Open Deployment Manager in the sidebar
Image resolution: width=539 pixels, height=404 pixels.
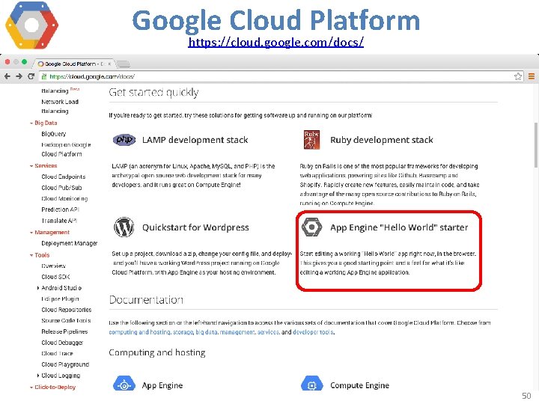click(x=69, y=243)
